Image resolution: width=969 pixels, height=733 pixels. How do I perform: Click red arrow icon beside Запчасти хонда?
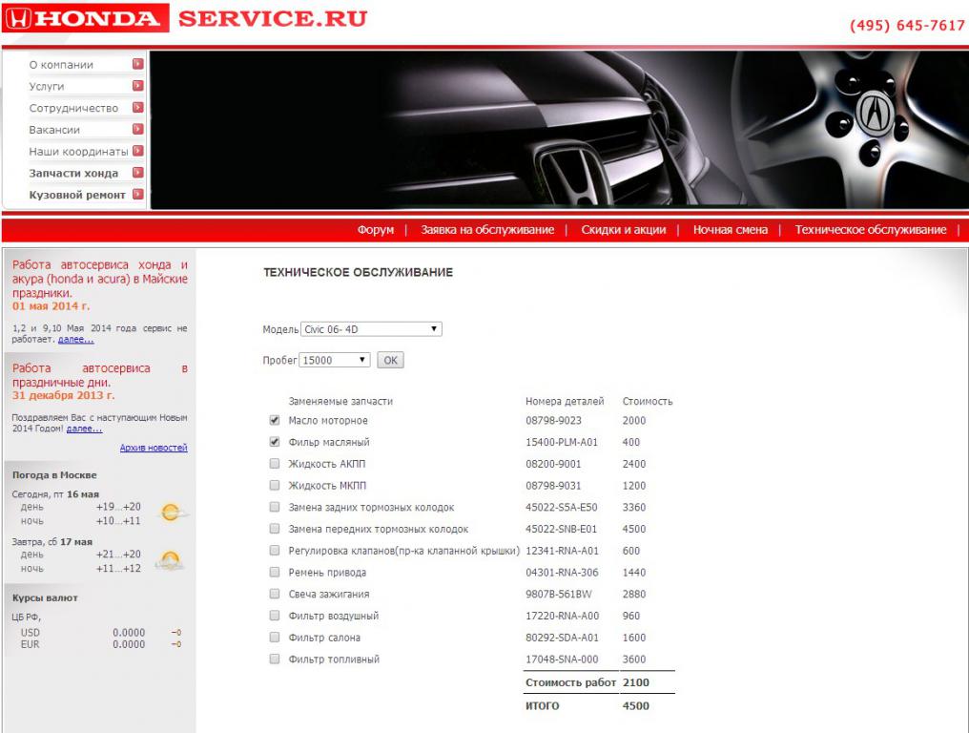coord(137,172)
